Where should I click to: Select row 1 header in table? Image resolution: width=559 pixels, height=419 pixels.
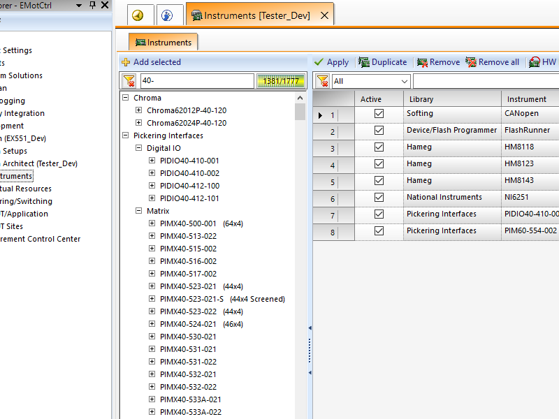click(333, 115)
